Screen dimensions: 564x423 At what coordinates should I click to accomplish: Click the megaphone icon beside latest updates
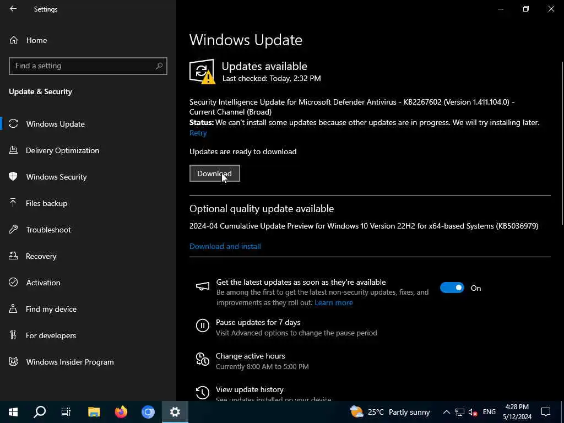[203, 286]
